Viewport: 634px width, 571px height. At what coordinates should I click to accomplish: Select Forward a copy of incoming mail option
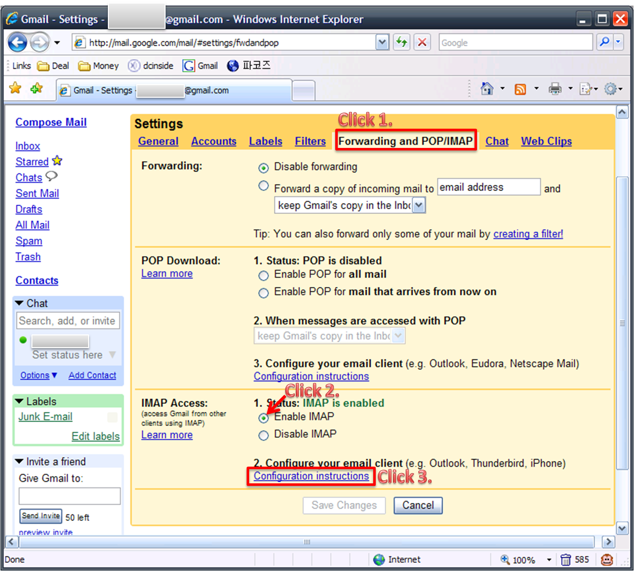[263, 186]
